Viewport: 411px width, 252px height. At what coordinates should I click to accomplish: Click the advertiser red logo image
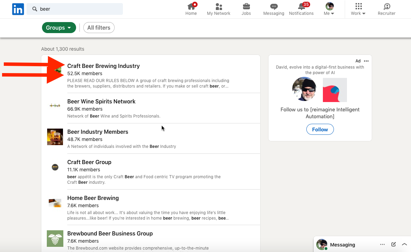click(x=335, y=90)
